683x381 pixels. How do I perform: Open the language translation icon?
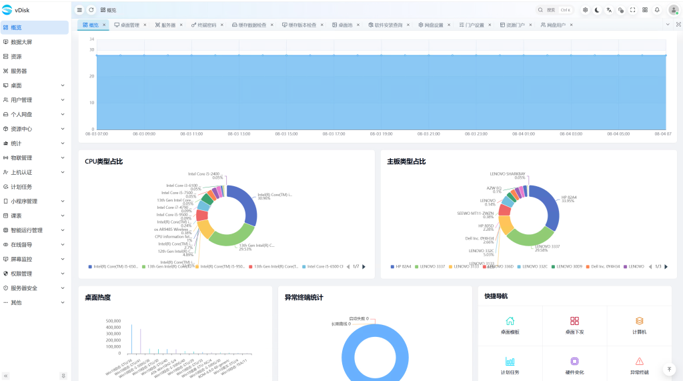[609, 10]
